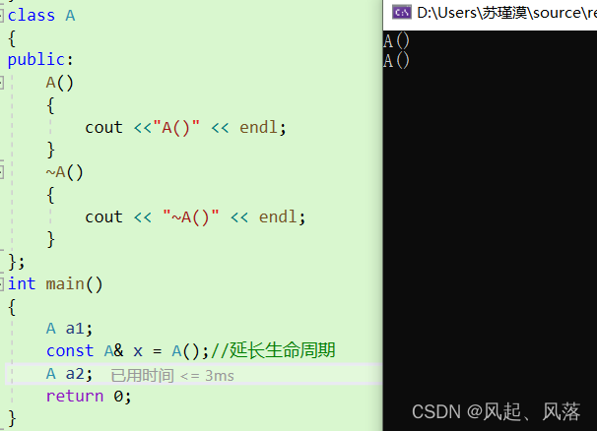Click the console title bar path text
The height and width of the screenshot is (431, 597).
(x=506, y=13)
